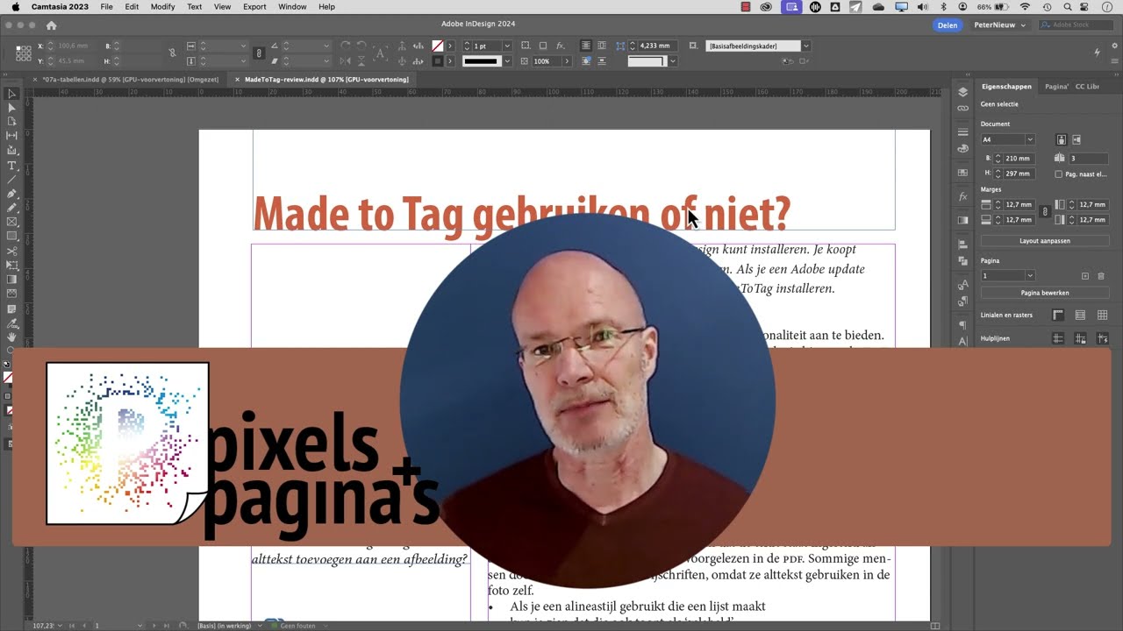This screenshot has width=1123, height=631.
Task: Switch to the Eigenschappen panel tab
Action: pos(1006,87)
